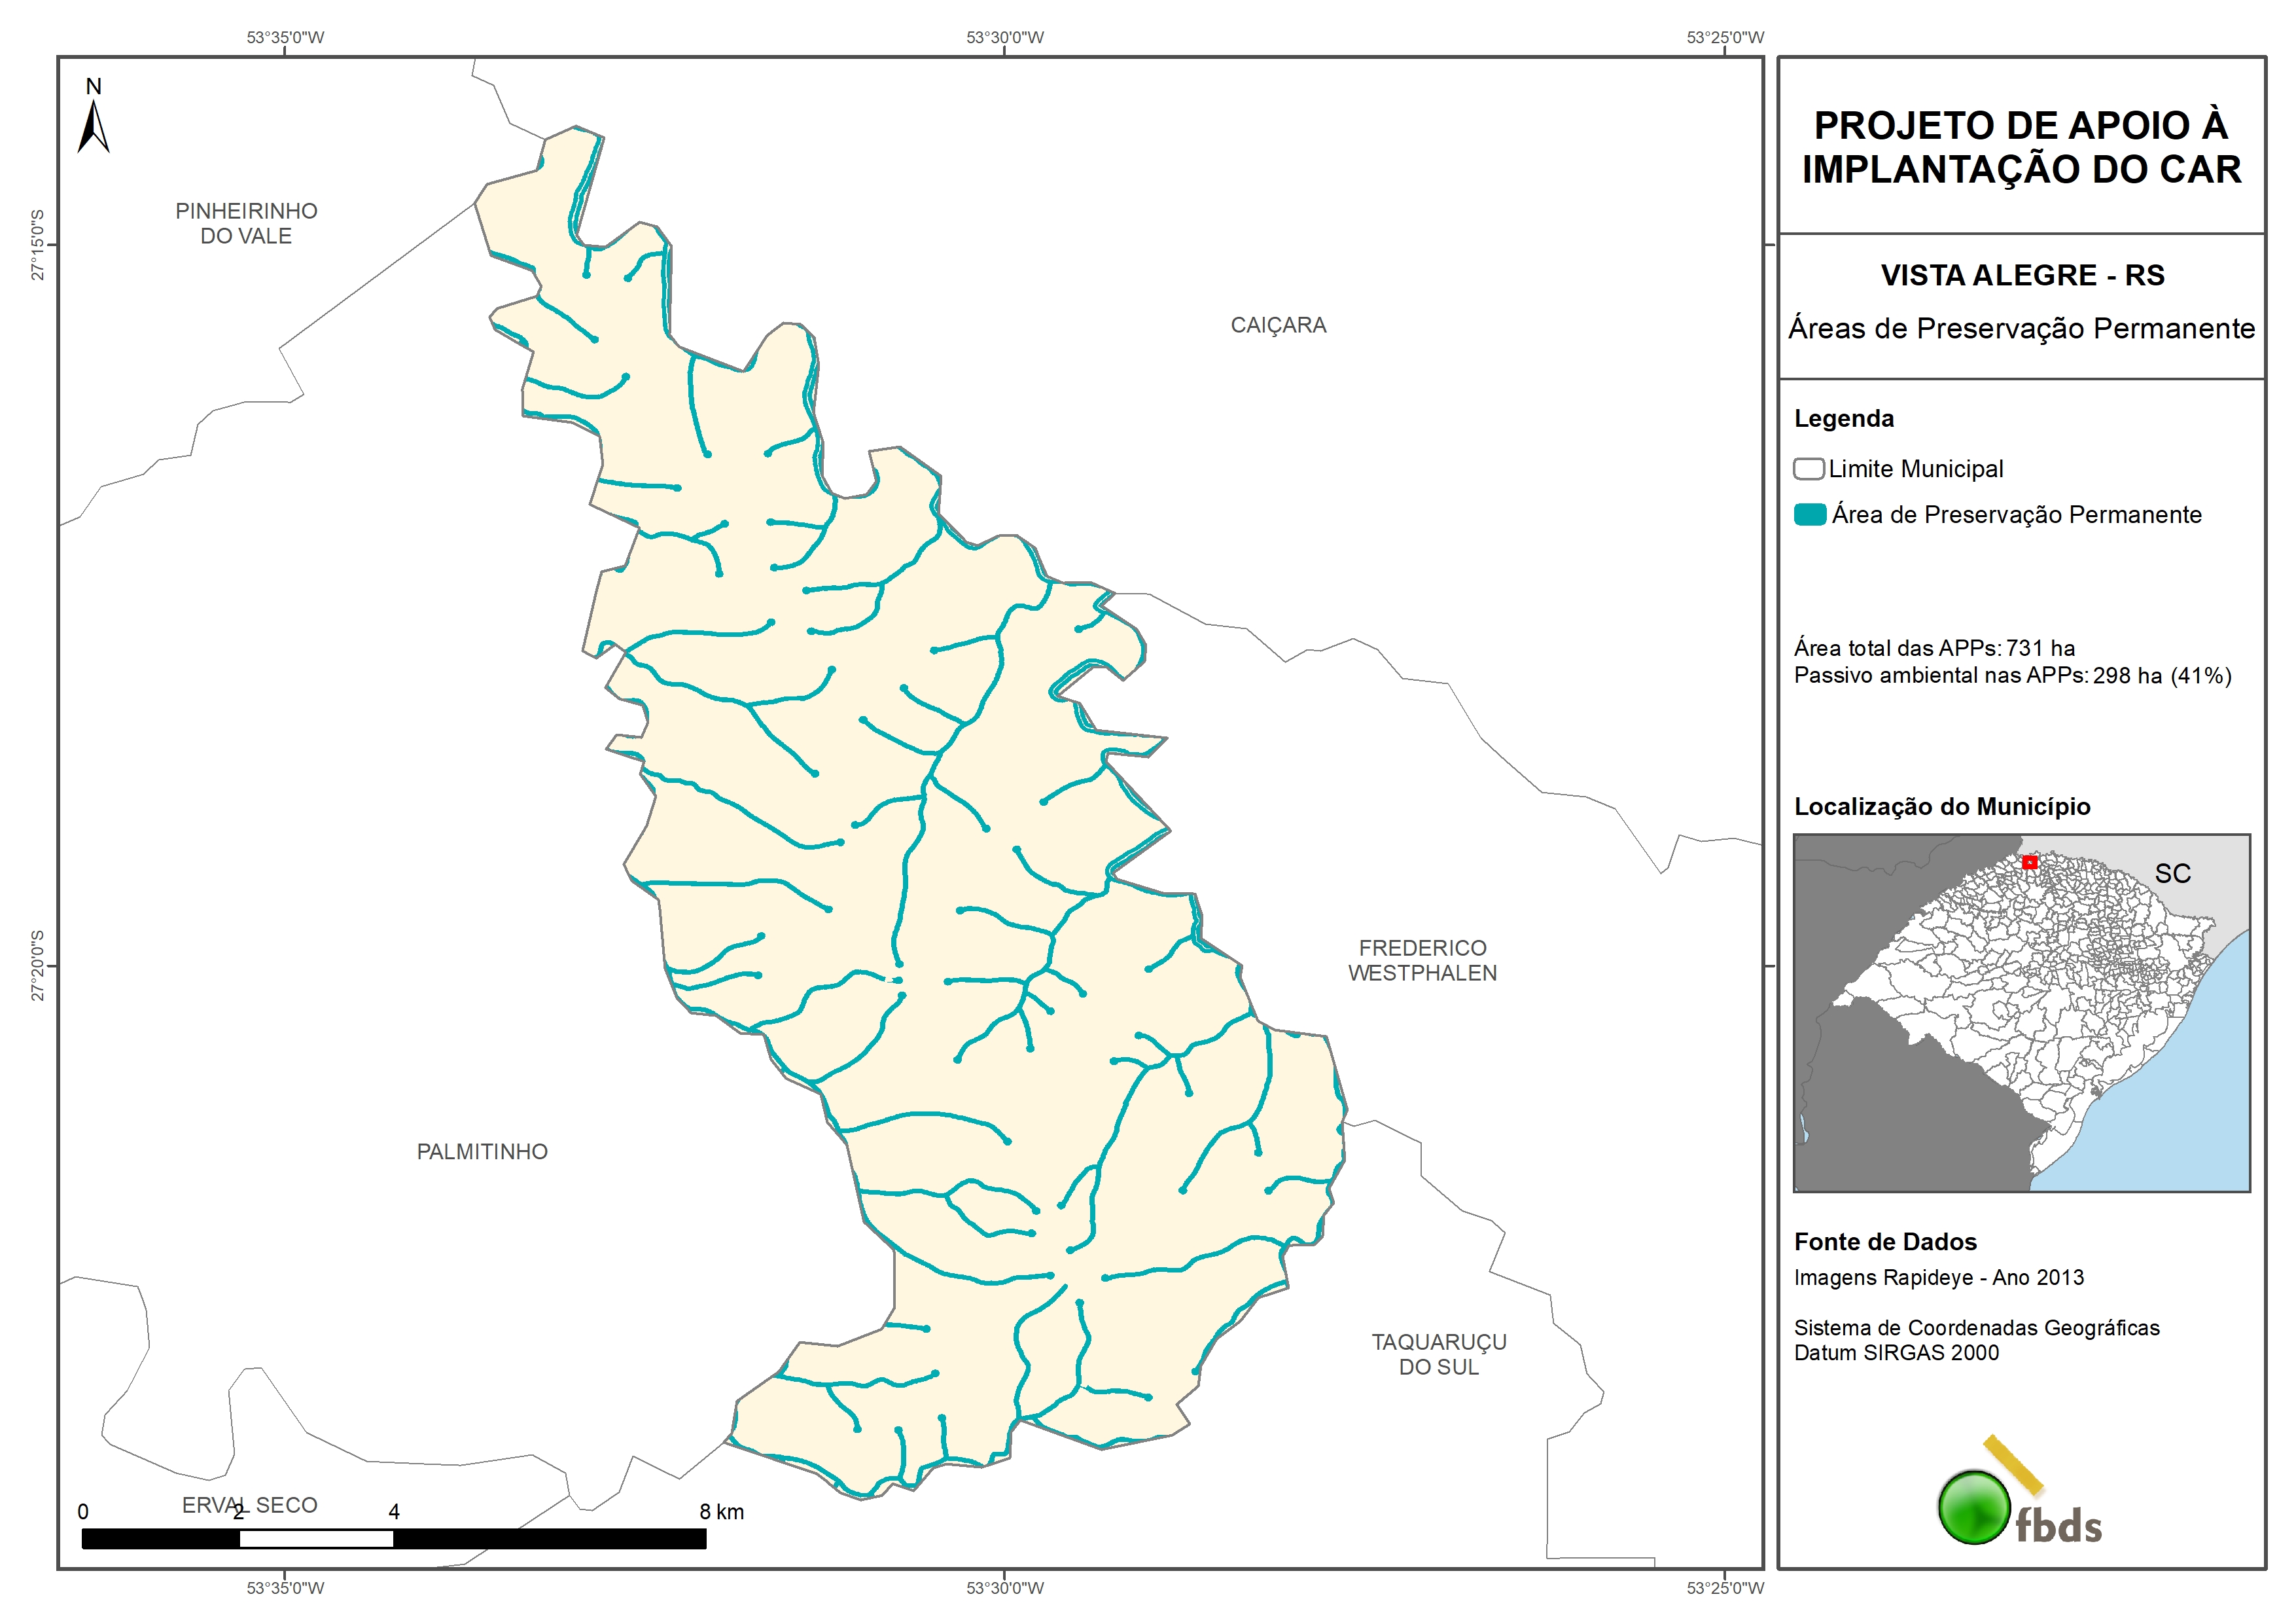Click the PALMITINHO municipality label

point(482,1151)
